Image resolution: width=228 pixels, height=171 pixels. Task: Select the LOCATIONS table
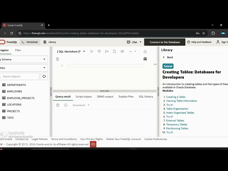pos(14,104)
